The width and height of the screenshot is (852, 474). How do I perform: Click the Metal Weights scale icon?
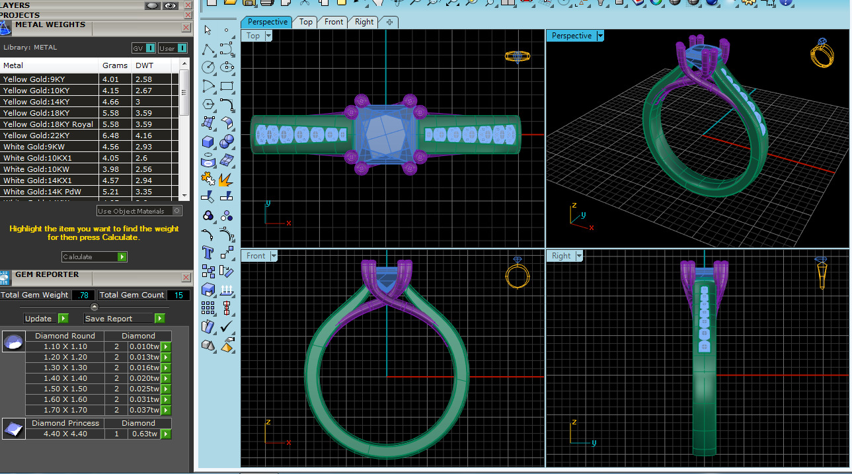pyautogui.click(x=5, y=28)
